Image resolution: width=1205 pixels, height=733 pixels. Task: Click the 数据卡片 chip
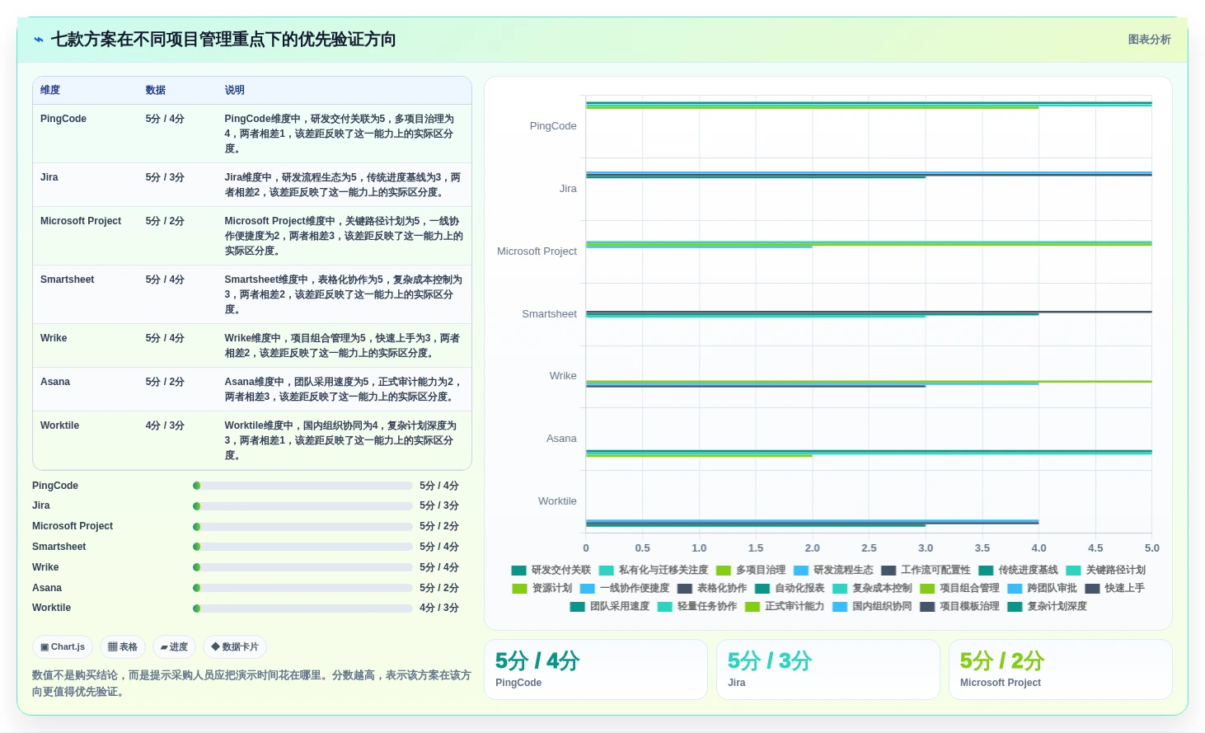click(235, 647)
